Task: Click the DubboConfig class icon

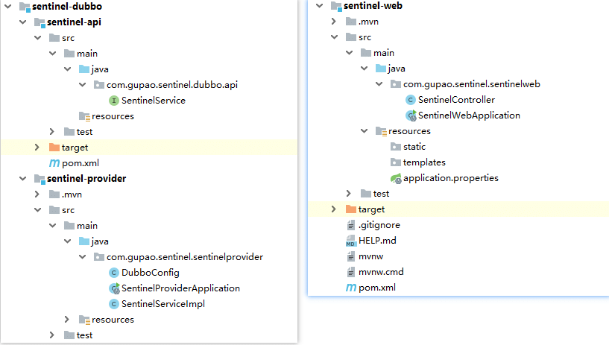Action: click(x=113, y=273)
